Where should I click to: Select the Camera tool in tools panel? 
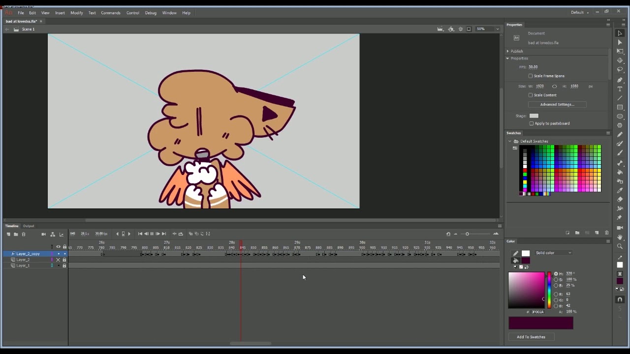click(620, 228)
